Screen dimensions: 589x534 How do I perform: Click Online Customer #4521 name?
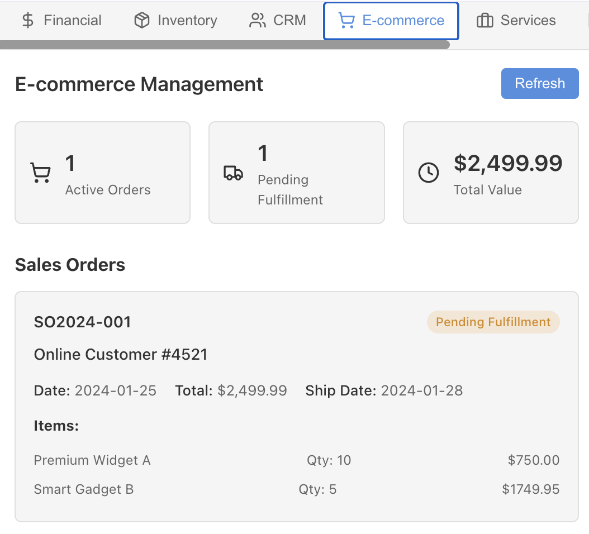tap(121, 354)
